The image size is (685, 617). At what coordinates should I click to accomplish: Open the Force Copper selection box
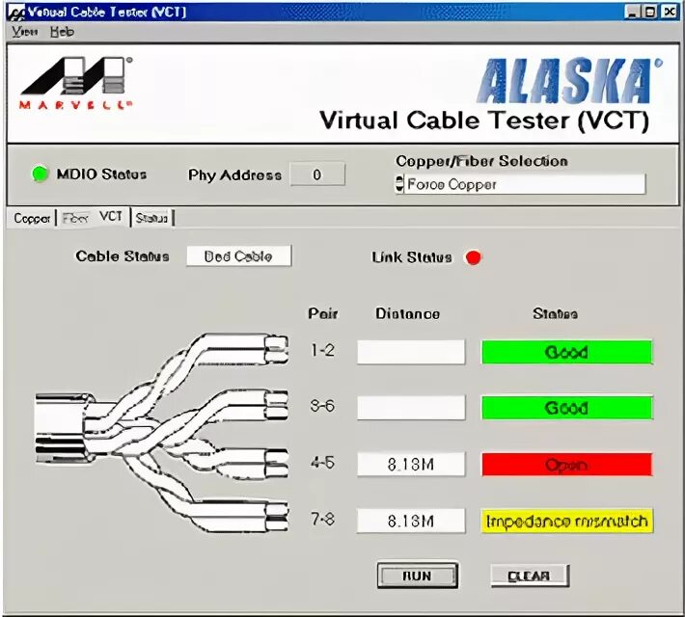[524, 184]
